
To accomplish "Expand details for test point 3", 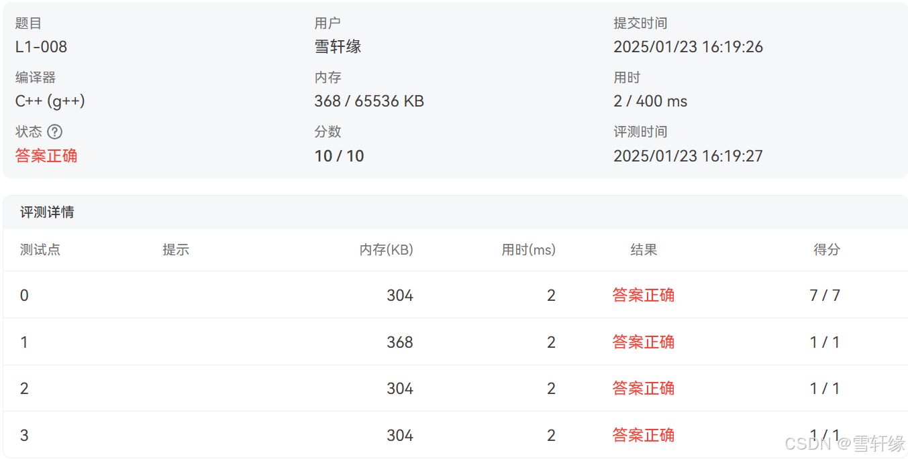I will click(x=268, y=434).
